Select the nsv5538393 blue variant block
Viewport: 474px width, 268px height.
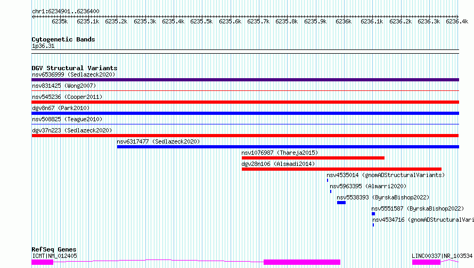coord(341,203)
